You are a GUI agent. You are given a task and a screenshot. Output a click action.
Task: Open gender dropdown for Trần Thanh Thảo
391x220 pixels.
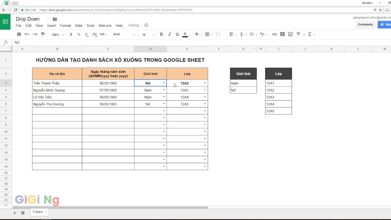tap(164, 83)
